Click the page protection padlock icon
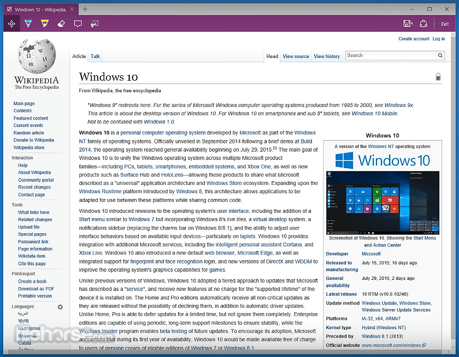This screenshot has width=459, height=357. pos(438,77)
